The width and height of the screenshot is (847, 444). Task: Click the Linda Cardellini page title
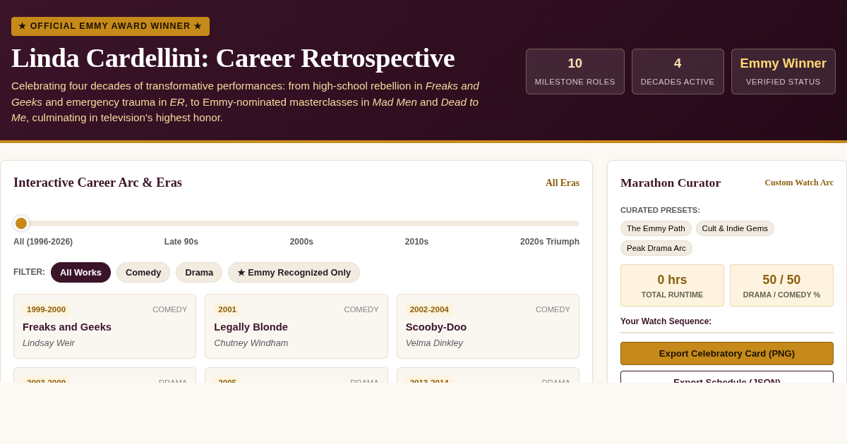coord(233,58)
